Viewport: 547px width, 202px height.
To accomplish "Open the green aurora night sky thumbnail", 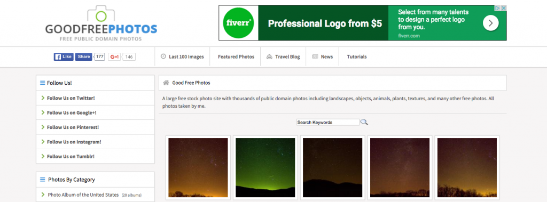I will click(265, 167).
